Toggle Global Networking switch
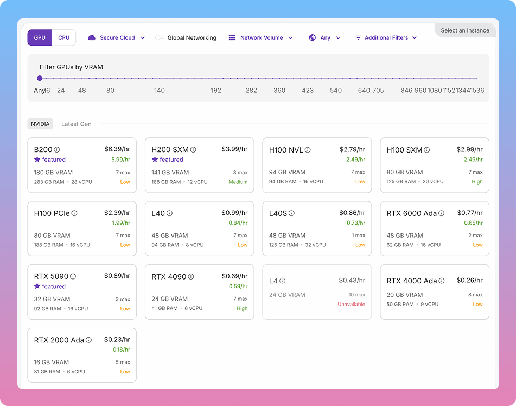 (x=160, y=38)
